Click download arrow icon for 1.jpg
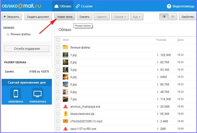Viewport: 197px width, 133px height. 158,55
